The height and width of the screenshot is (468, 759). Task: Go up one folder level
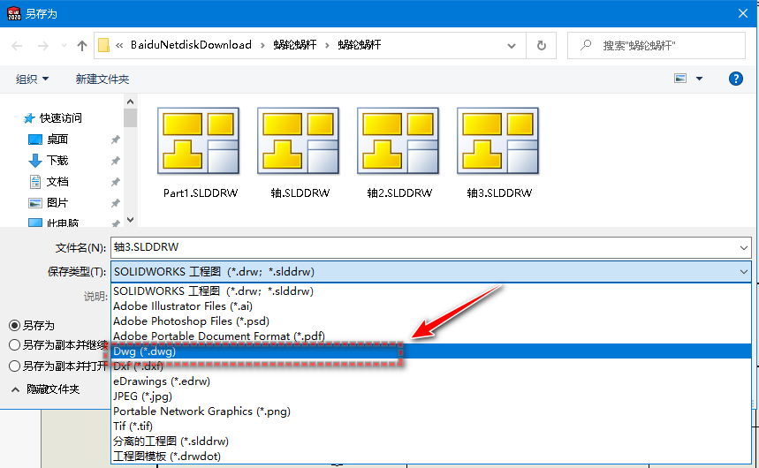(x=82, y=46)
